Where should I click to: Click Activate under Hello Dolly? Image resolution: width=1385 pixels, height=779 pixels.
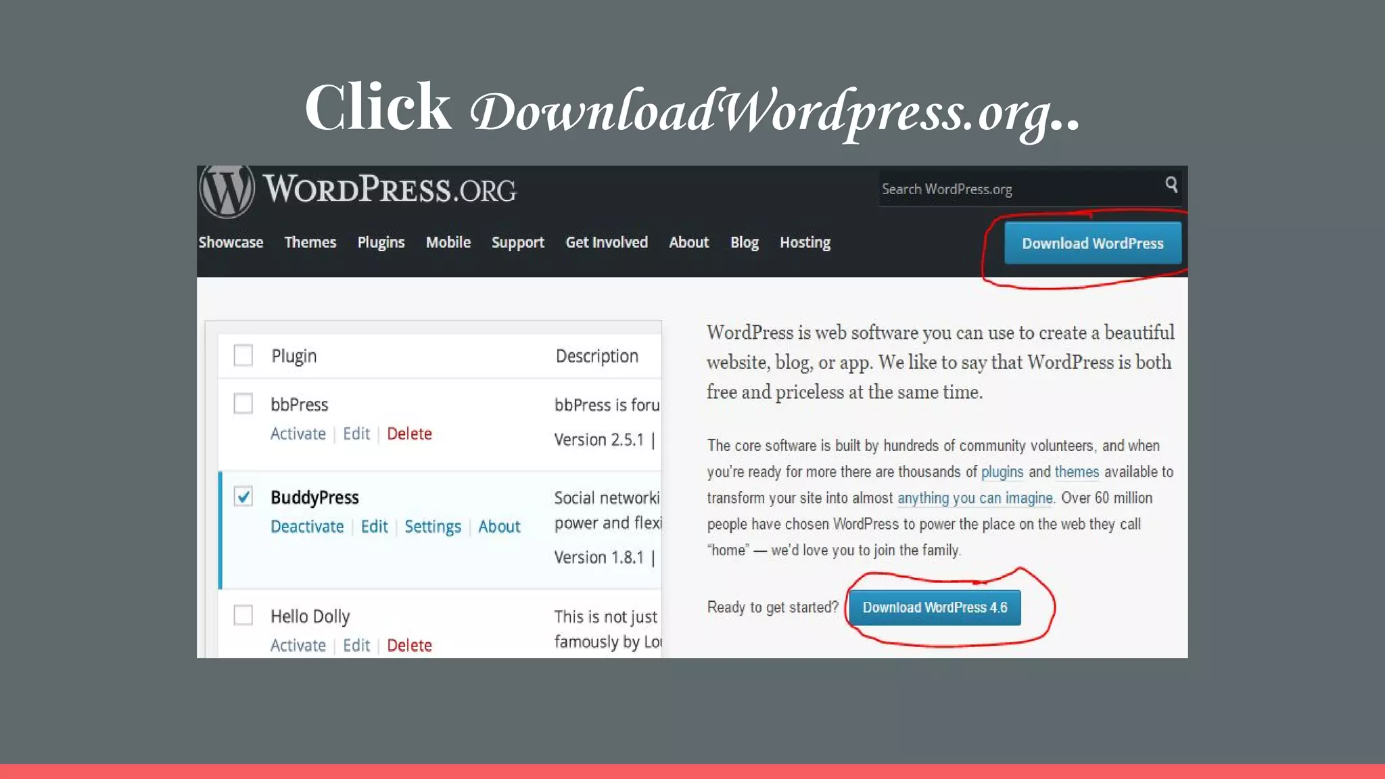coord(298,645)
